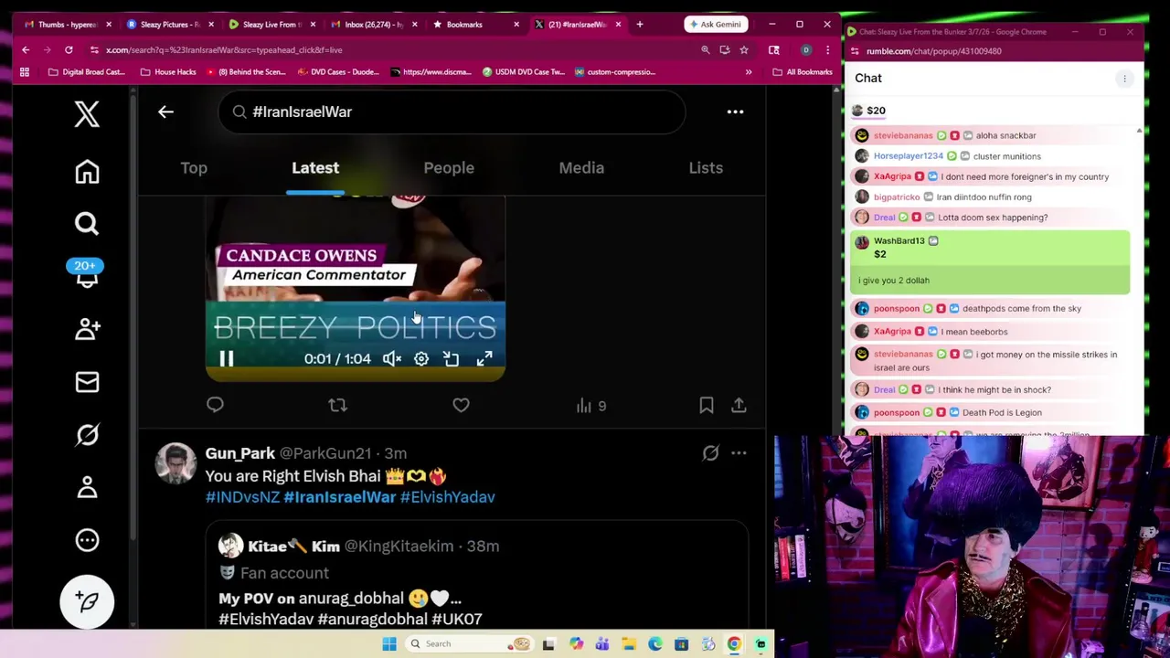
Task: Enable picture-in-picture on the video
Action: click(452, 359)
